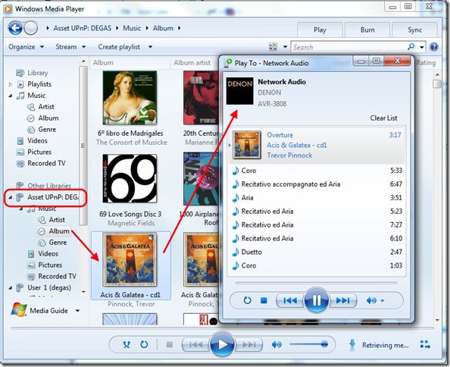The image size is (450, 367).
Task: Open the search options dropdown arrow
Action: pyautogui.click(x=422, y=47)
